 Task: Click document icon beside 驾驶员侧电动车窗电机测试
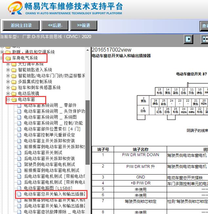point(19,165)
